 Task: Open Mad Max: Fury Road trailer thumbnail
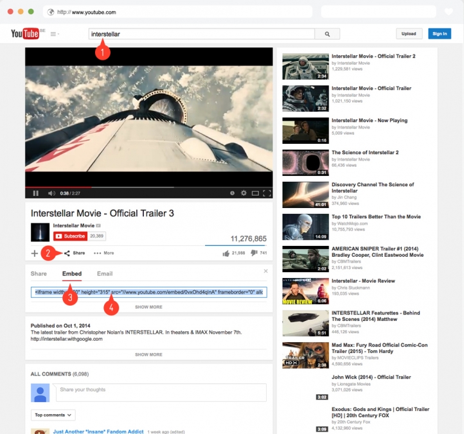pos(305,356)
